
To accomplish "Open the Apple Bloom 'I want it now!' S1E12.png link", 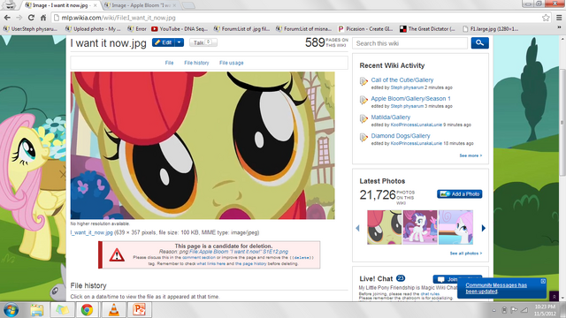I will coord(238,252).
